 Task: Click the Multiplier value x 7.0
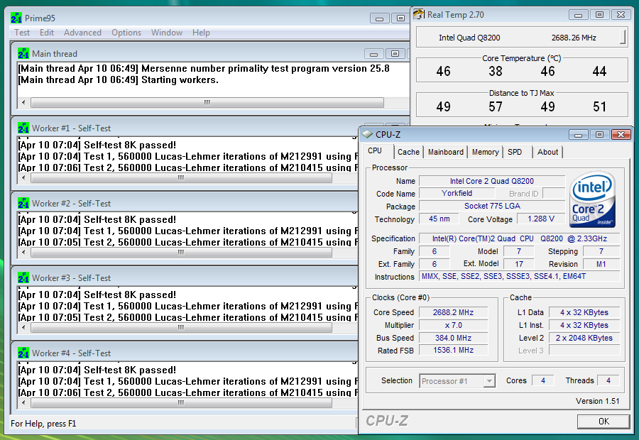pos(453,325)
